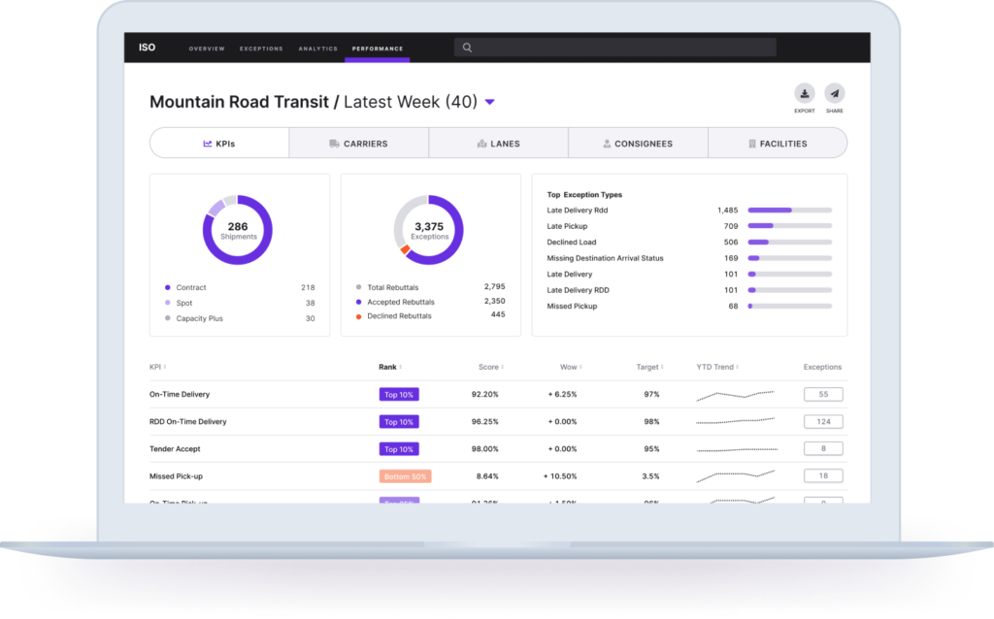Open the Carriers tab with truck icon
The width and height of the screenshot is (994, 619).
[x=358, y=144]
